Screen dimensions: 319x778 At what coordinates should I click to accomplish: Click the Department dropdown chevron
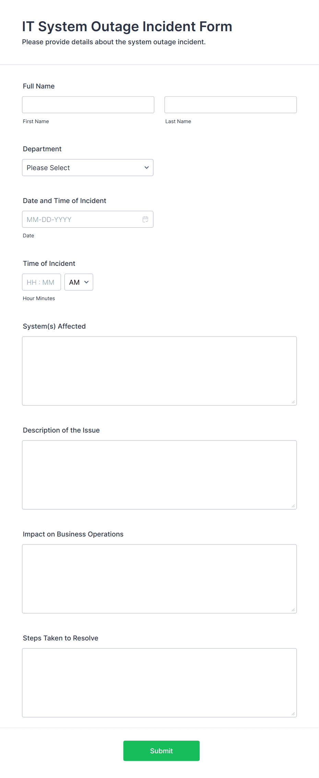[146, 168]
